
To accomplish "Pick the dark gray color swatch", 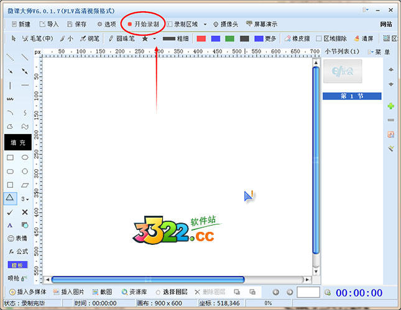I will 244,38.
